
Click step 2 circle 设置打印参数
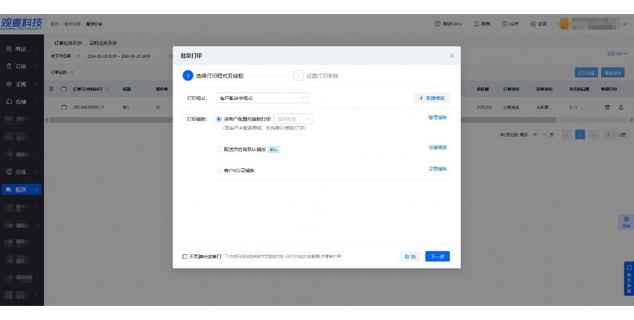tap(299, 75)
